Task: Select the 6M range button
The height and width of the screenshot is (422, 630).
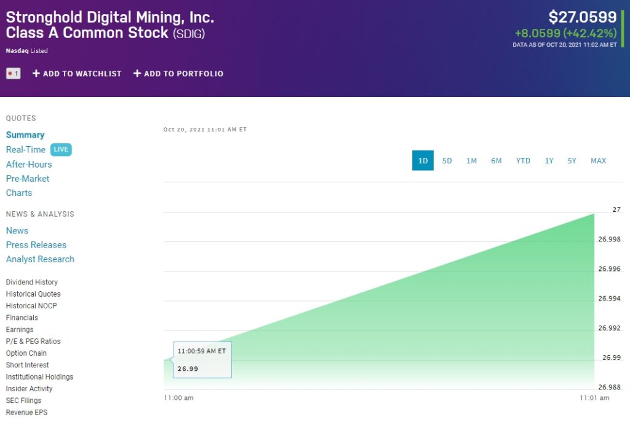Action: (x=496, y=160)
